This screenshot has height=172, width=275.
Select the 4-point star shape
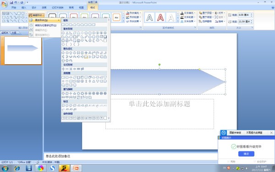coord(71,94)
